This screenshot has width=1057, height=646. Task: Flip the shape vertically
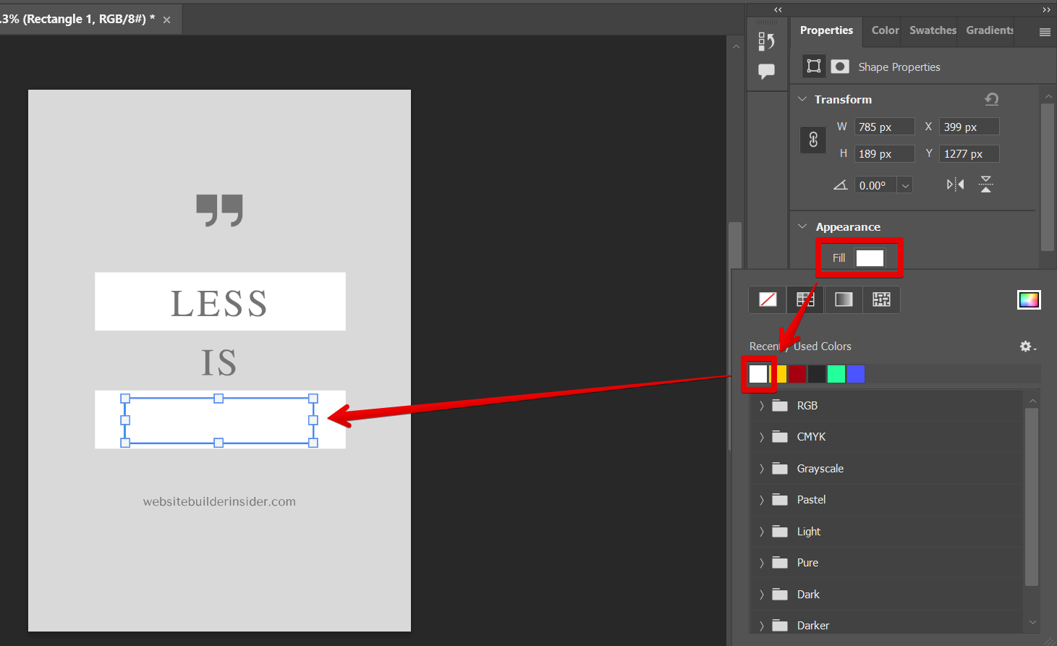(x=985, y=184)
